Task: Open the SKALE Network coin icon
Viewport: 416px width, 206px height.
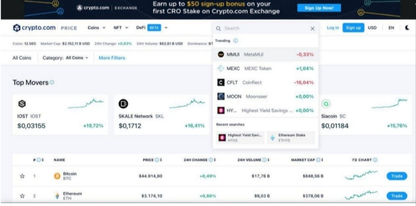Action: 123,104
